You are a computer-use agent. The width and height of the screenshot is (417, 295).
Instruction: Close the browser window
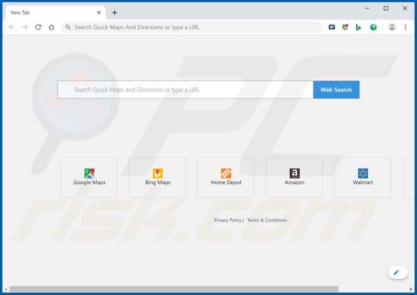(x=405, y=8)
